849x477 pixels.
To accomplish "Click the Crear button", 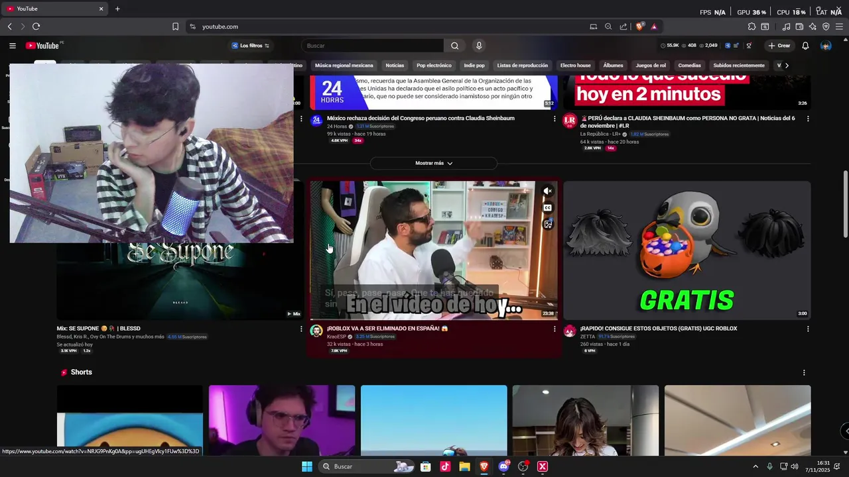I will (x=779, y=46).
